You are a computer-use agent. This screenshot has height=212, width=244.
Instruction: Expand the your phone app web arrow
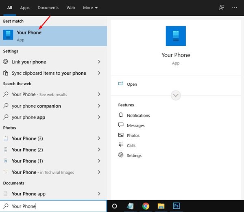99,117
